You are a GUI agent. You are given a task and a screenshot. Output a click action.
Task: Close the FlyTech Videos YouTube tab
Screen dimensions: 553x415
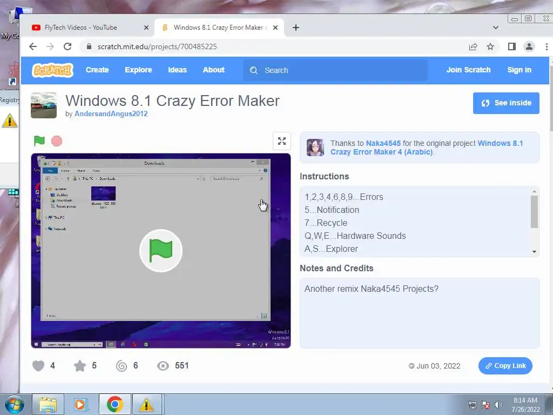(146, 28)
